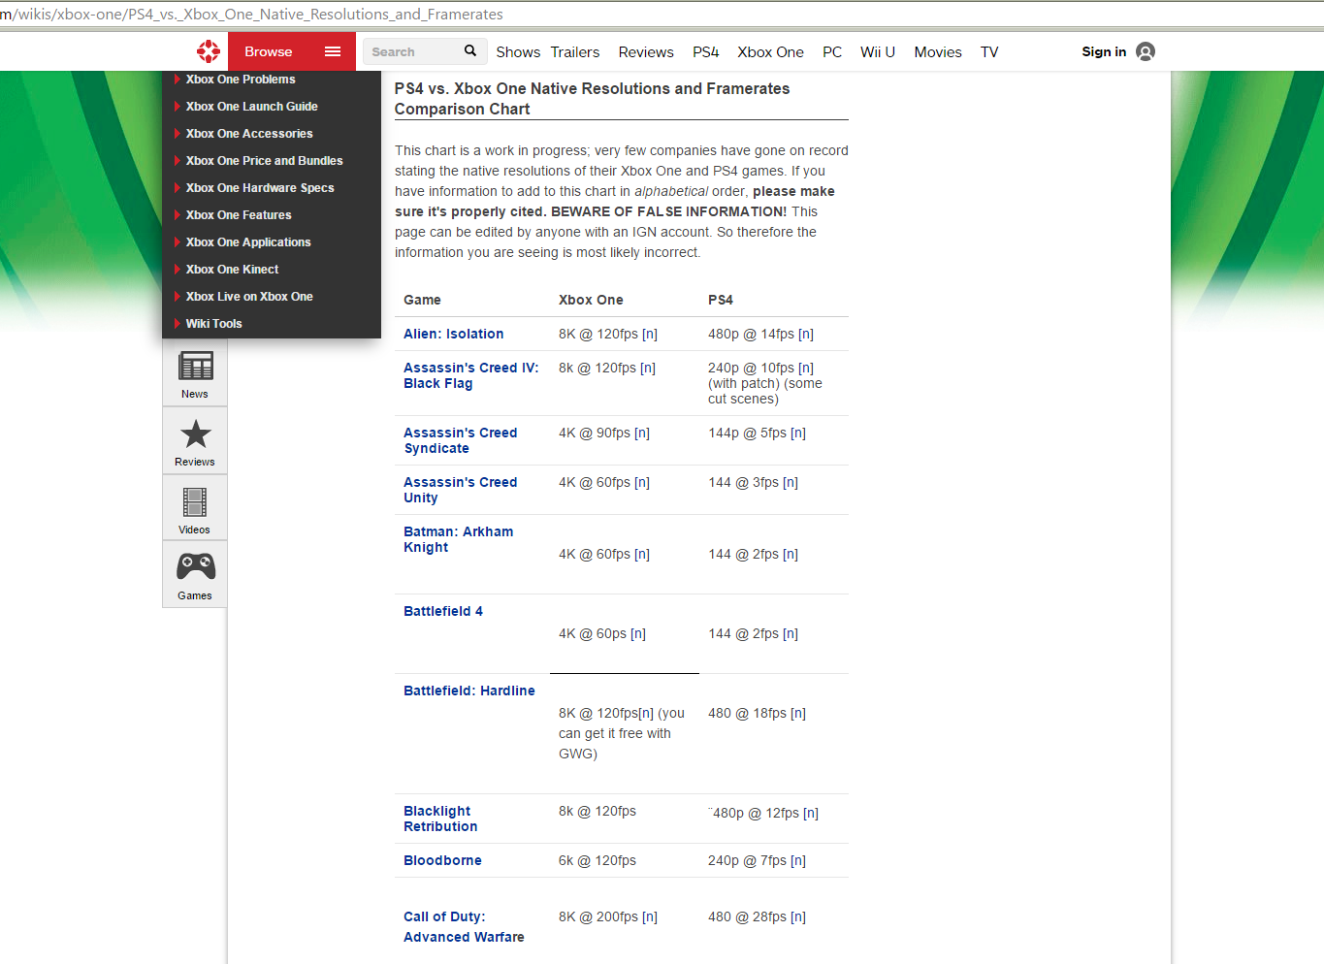Click the 480p @ 14fps cell
The image size is (1324, 964).
coord(760,334)
